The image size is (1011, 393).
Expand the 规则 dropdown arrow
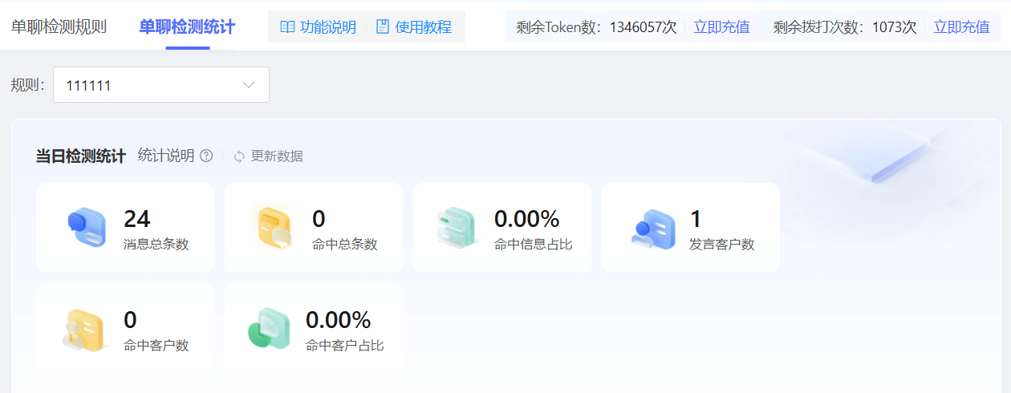(249, 85)
